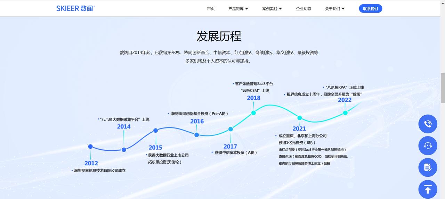445x199 pixels.
Task: Expand the 案例实践 dropdown arrow
Action: (281, 9)
